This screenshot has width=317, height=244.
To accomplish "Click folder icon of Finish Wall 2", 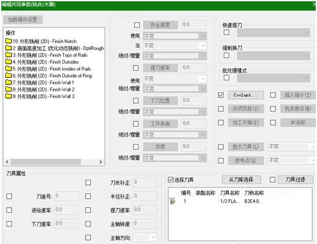I will (x=8, y=89).
